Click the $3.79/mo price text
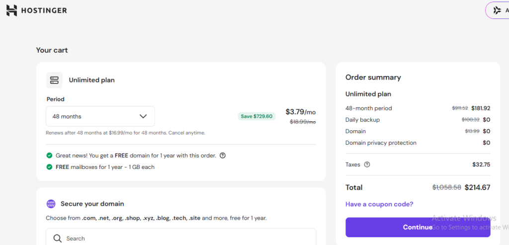The height and width of the screenshot is (245, 509). click(x=301, y=112)
